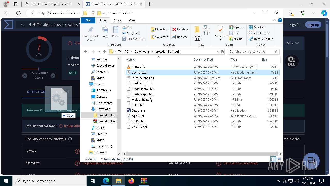Open Explorer help icon

click(x=280, y=20)
